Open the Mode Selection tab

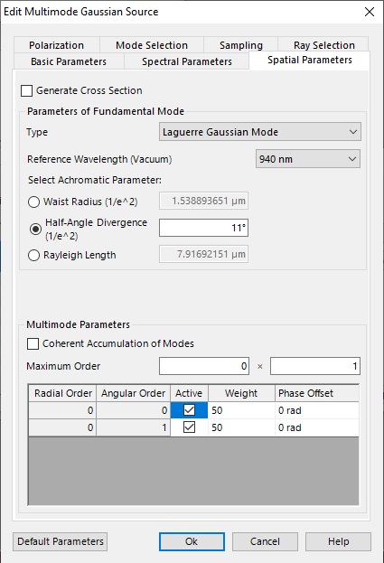pyautogui.click(x=152, y=45)
